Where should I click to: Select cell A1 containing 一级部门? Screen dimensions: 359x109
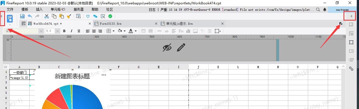point(19,72)
